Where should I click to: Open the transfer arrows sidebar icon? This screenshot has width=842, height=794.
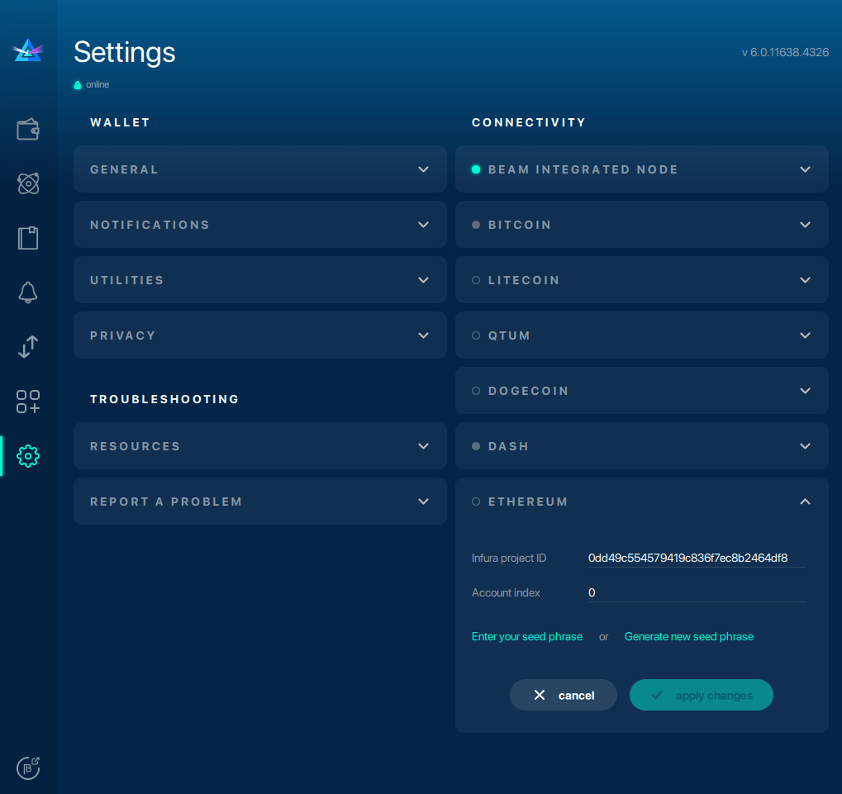point(28,347)
